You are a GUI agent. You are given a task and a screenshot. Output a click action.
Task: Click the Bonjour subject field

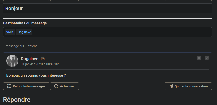(x=107, y=8)
